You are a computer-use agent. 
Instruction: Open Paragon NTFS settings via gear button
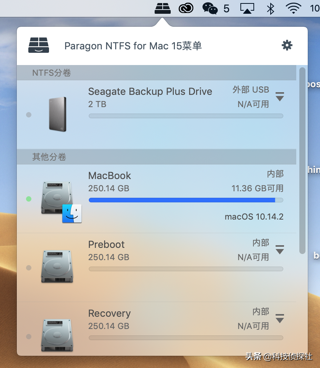(287, 45)
